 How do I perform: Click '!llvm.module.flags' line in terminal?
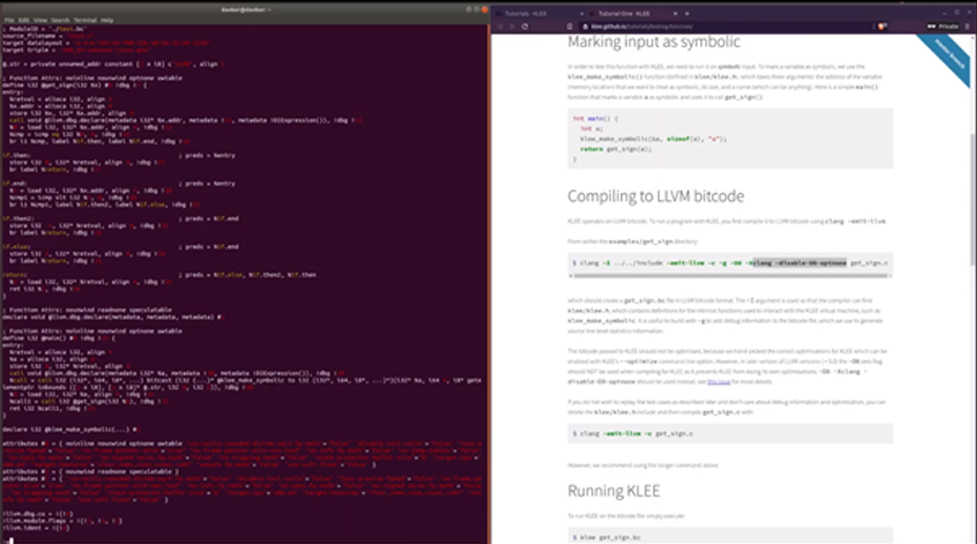pos(63,521)
